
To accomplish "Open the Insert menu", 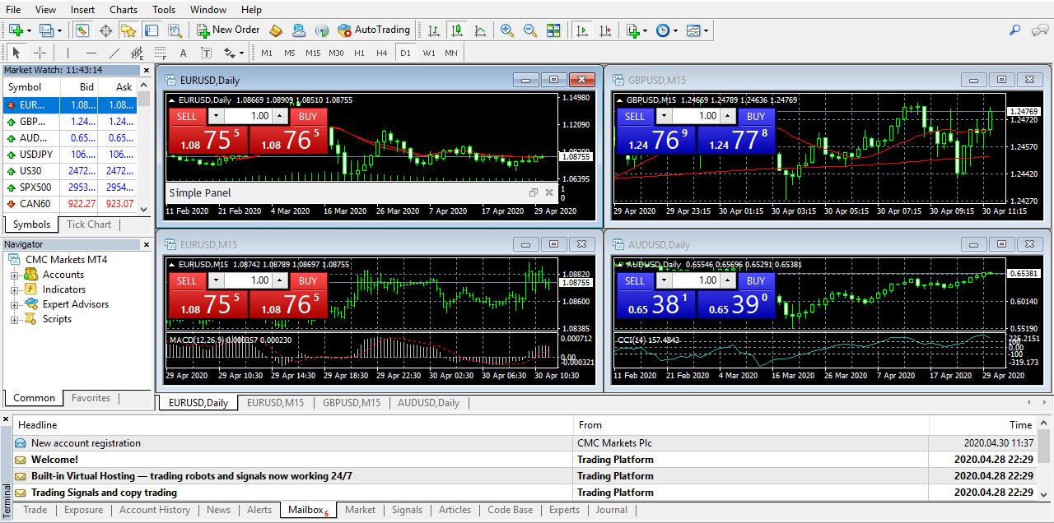I will tap(82, 10).
